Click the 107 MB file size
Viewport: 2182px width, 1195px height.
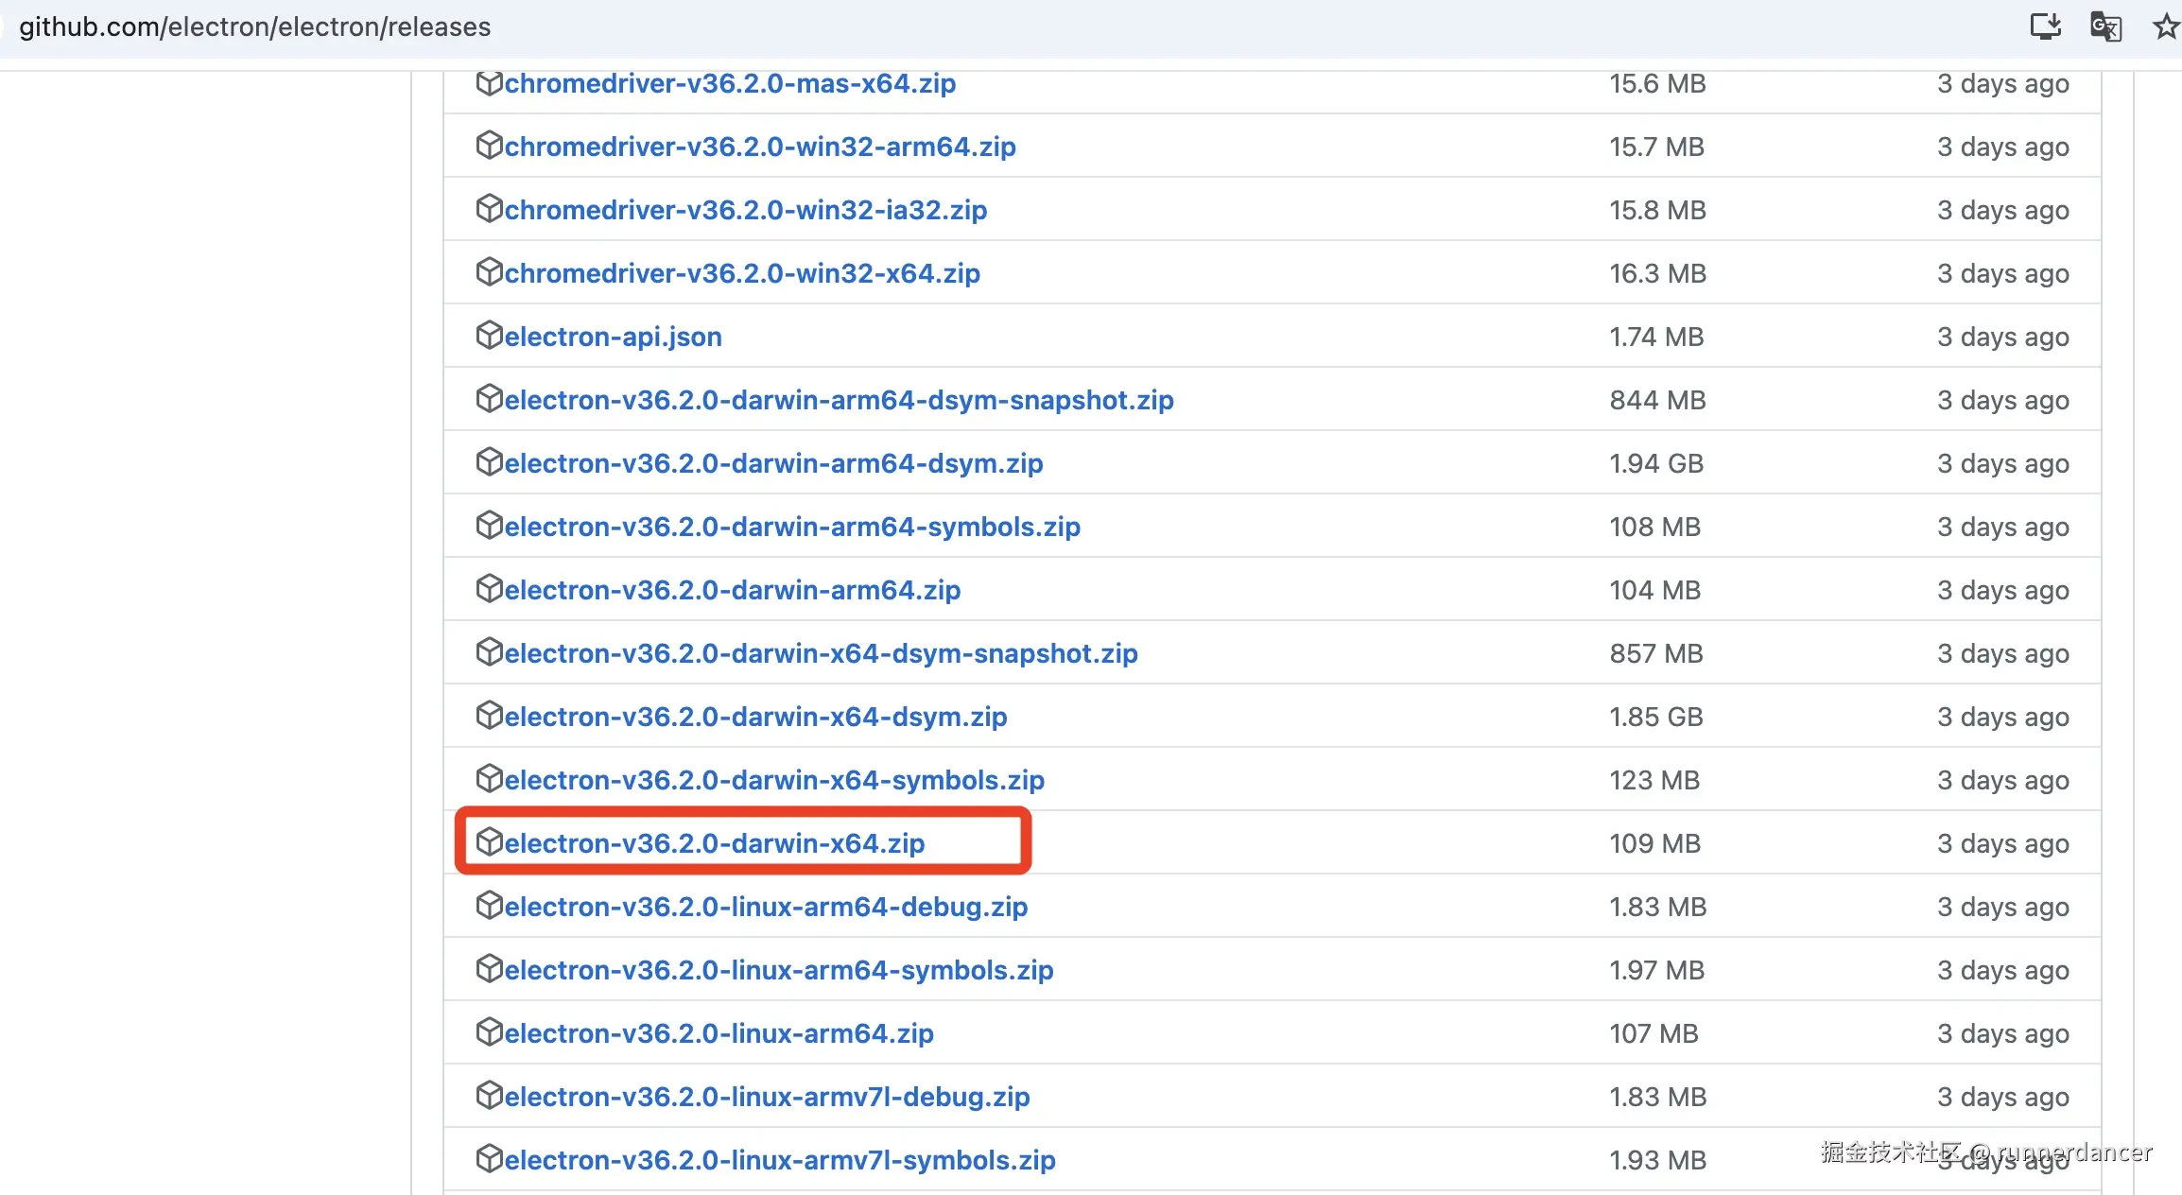pyautogui.click(x=1654, y=1033)
